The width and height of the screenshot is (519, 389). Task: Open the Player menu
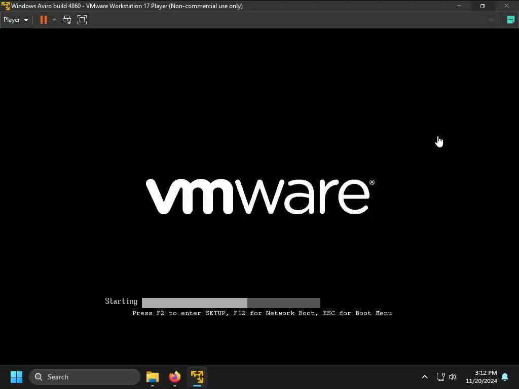[x=16, y=20]
